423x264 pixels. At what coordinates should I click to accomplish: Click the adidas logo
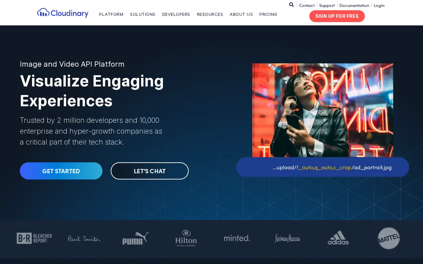[338, 238]
